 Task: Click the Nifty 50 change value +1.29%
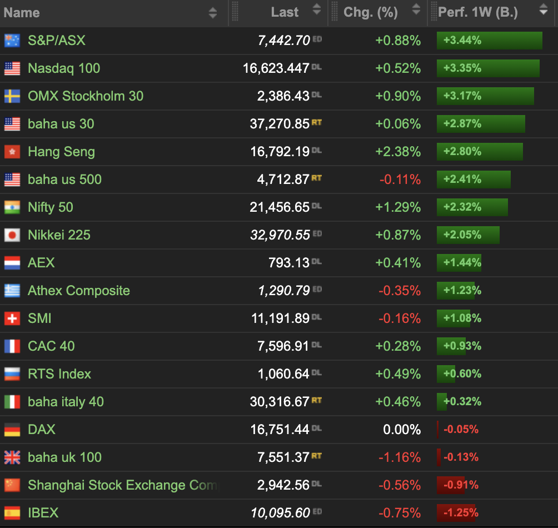398,207
